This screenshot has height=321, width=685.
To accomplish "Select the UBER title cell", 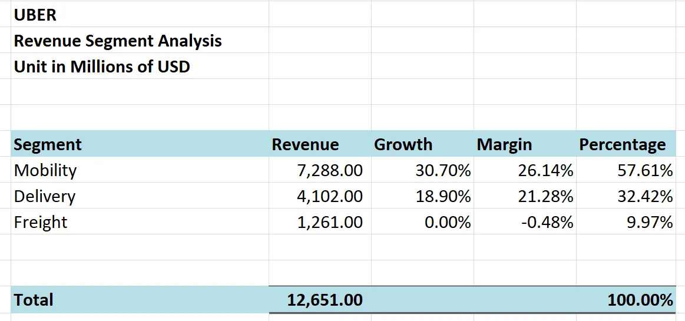I will tap(35, 15).
